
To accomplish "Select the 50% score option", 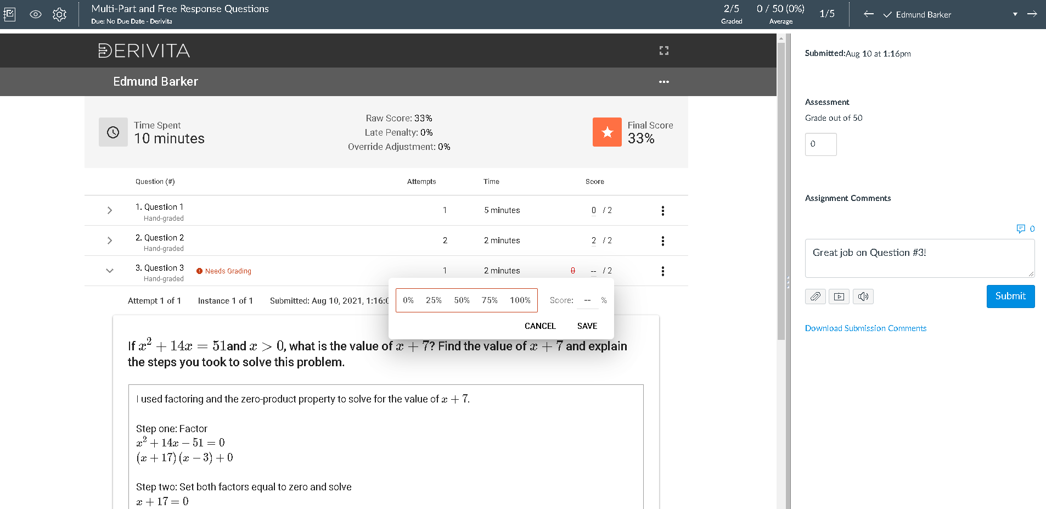I will click(462, 300).
